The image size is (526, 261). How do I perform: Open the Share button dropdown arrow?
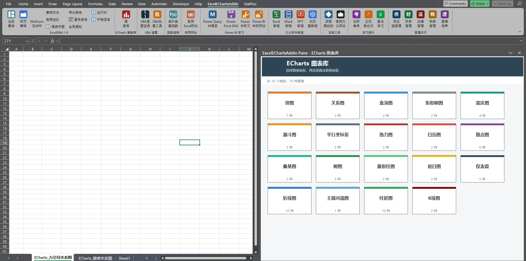point(488,4)
